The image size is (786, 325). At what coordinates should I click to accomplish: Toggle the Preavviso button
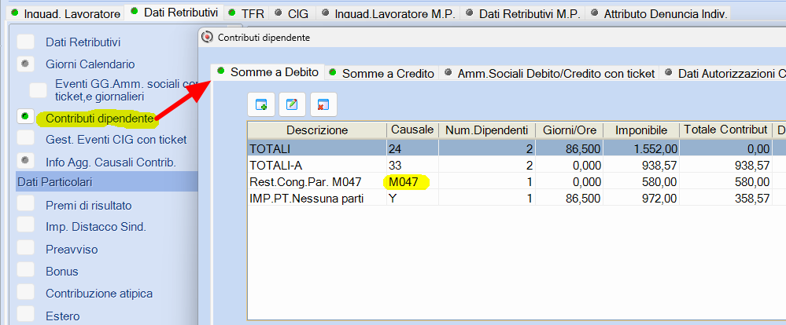pos(25,247)
